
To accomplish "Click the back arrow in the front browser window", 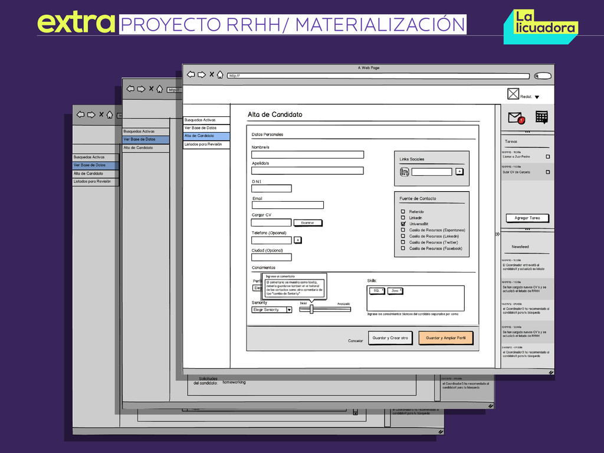I will [x=191, y=74].
